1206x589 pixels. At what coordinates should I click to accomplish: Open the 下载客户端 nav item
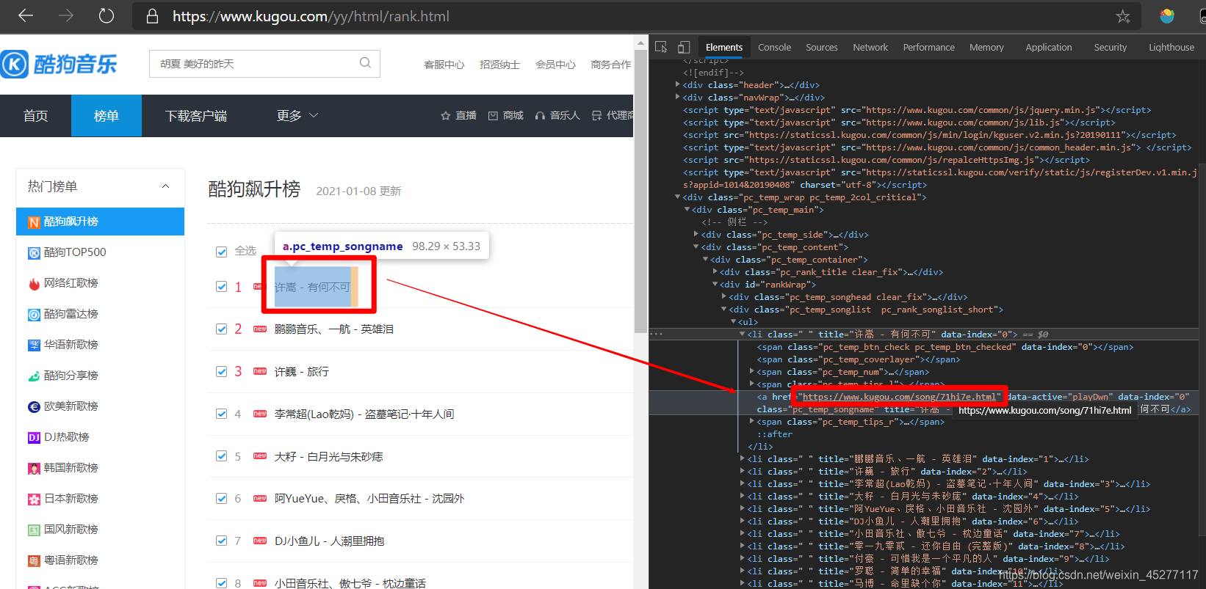tap(196, 116)
